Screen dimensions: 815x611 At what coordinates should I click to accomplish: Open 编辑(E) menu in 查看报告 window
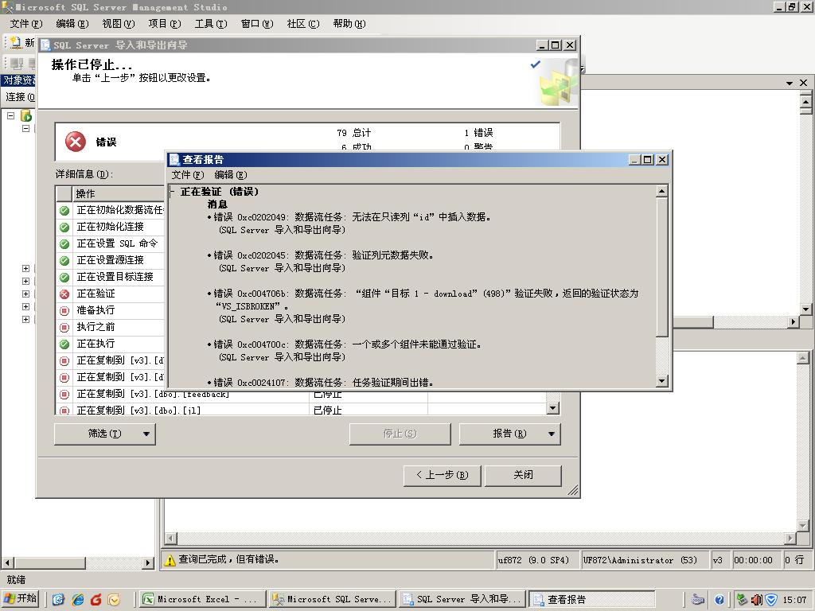(231, 174)
